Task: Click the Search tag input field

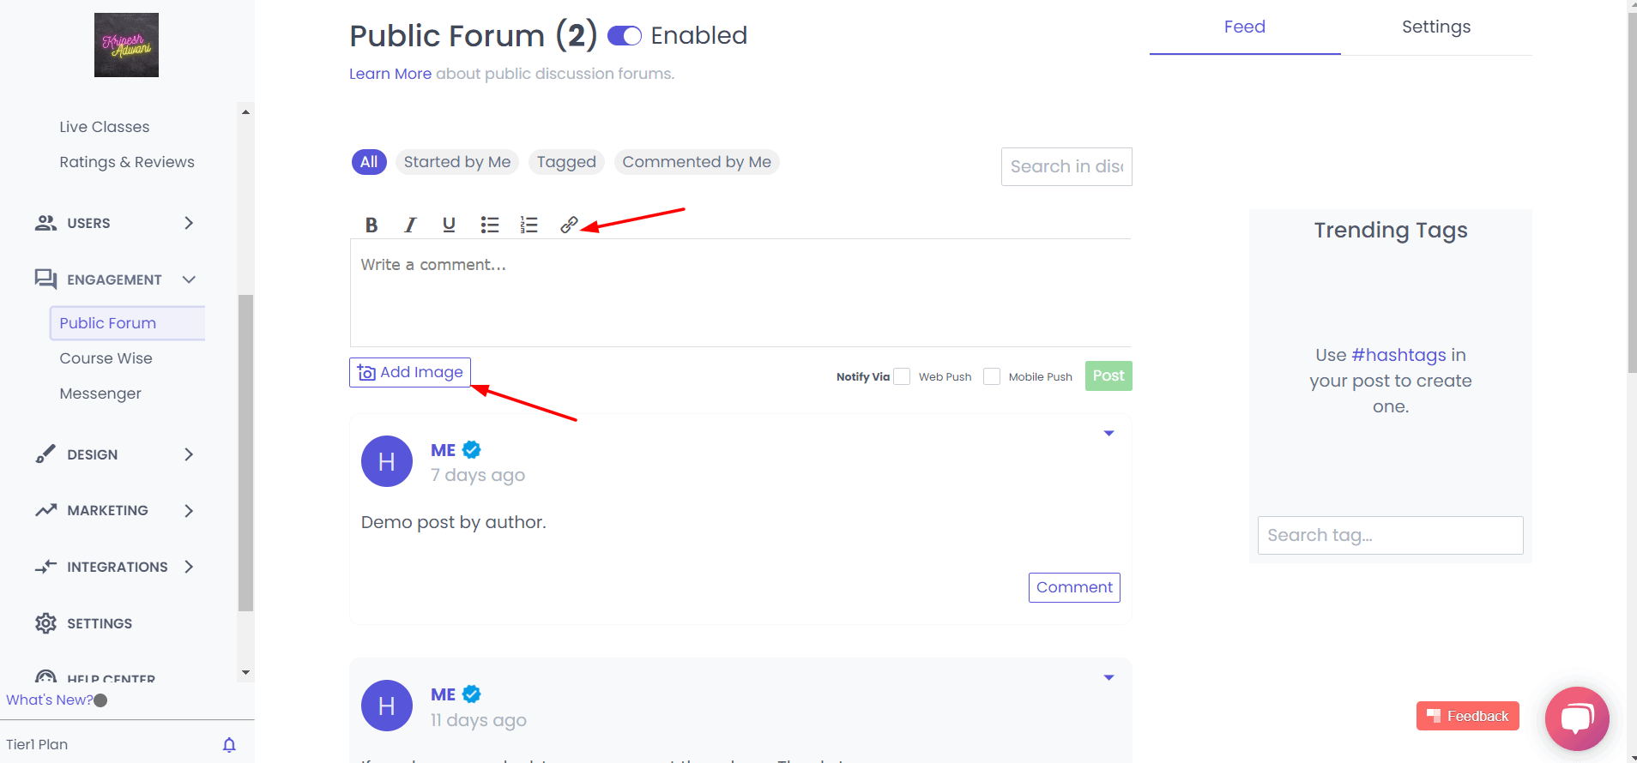Action: pyautogui.click(x=1390, y=535)
